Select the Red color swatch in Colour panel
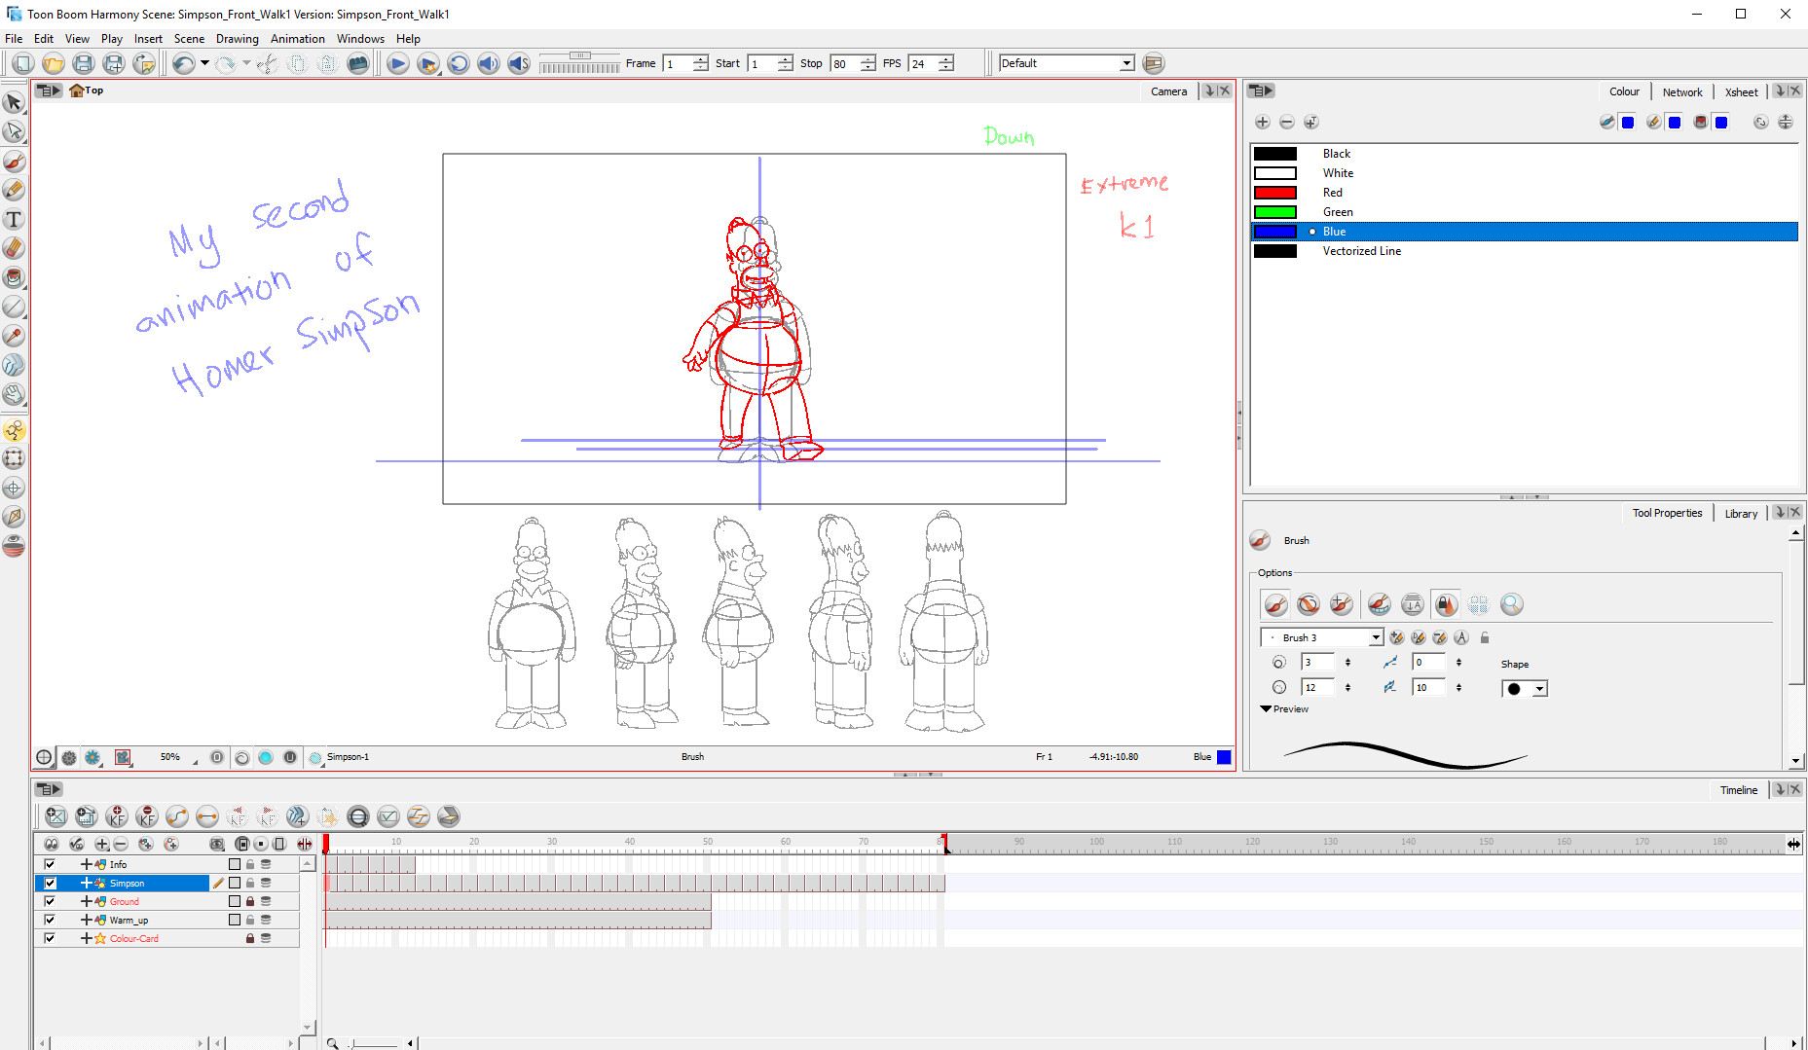 tap(1274, 192)
